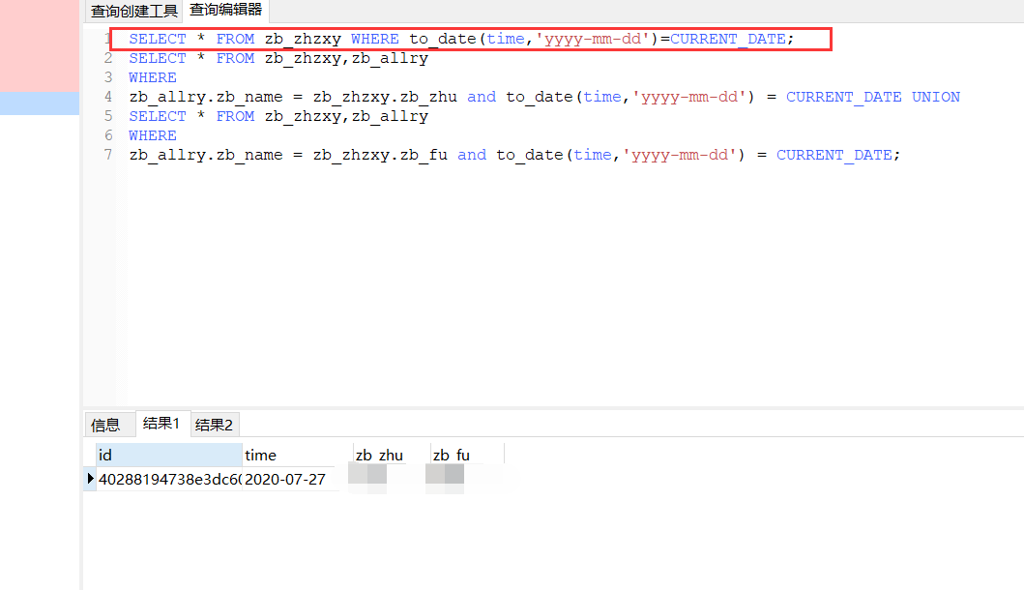This screenshot has height=590, width=1024.
Task: Click the WHERE keyword on line 6
Action: pos(153,135)
